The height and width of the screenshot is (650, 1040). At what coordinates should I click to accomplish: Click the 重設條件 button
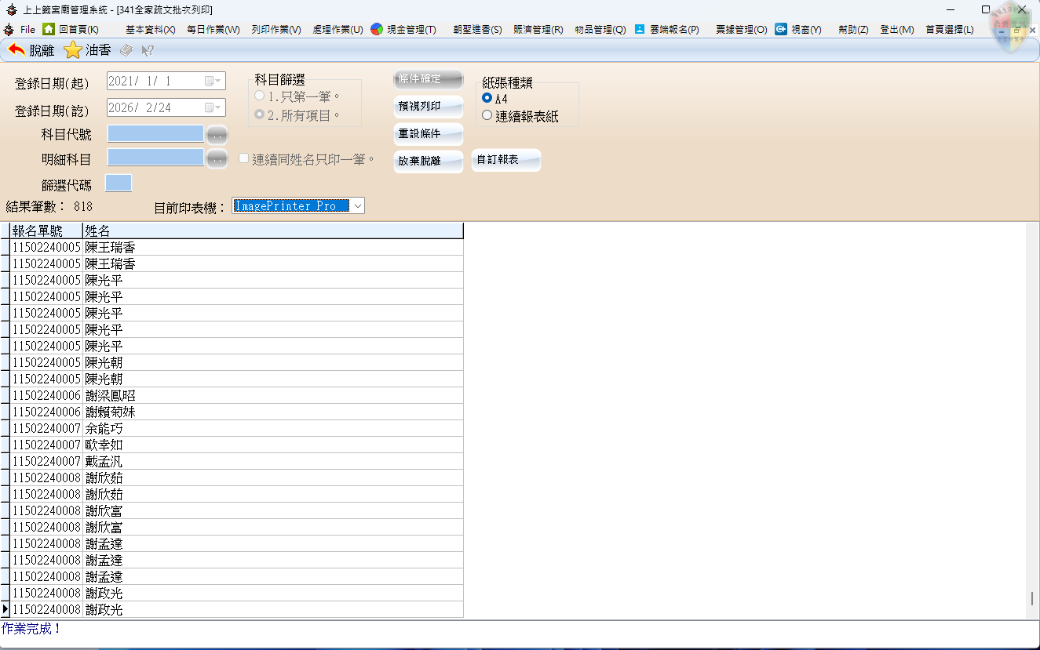coord(428,133)
